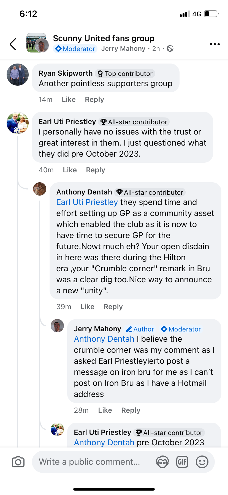Tap the camera icon to attach photo
Viewport: 228px width, 495px height.
18,462
